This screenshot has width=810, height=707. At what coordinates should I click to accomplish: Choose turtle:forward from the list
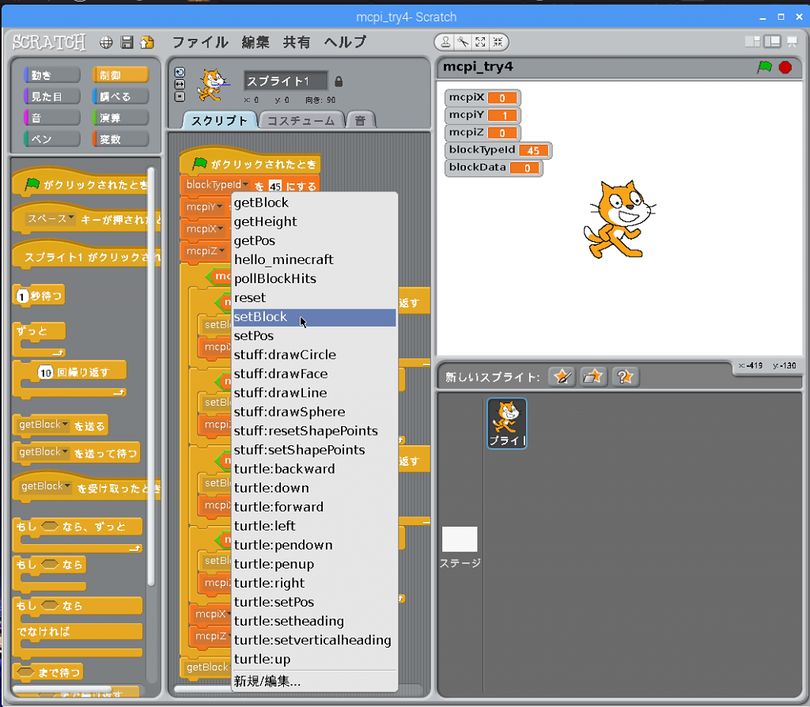click(314, 507)
